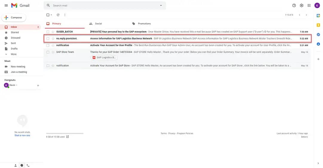Click the Compose button
Viewport: 323px width, 168px height.
[x=14, y=18]
